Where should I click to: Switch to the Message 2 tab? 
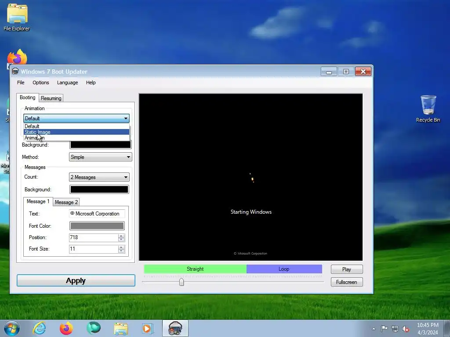[66, 202]
